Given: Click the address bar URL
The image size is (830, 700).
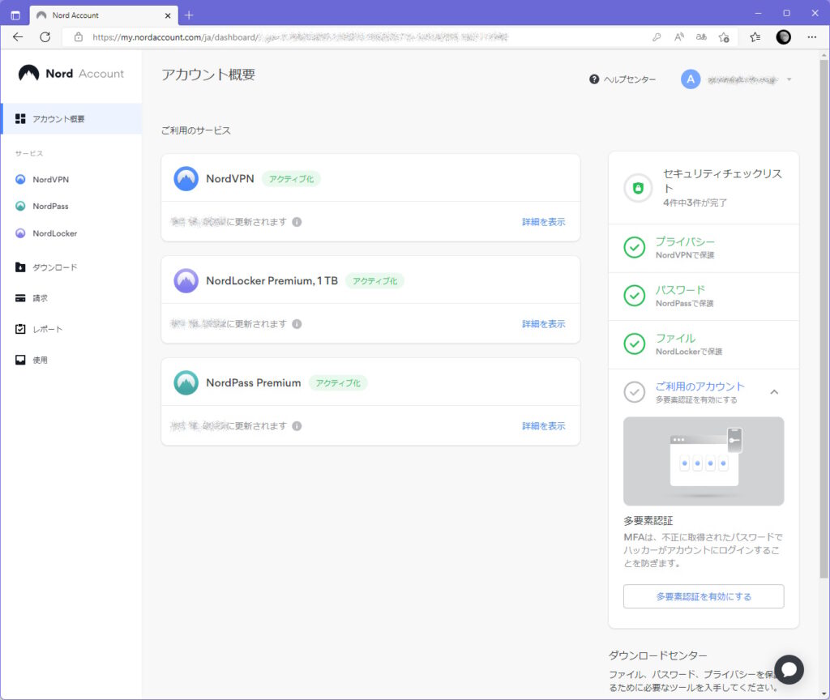Looking at the screenshot, I should 300,37.
